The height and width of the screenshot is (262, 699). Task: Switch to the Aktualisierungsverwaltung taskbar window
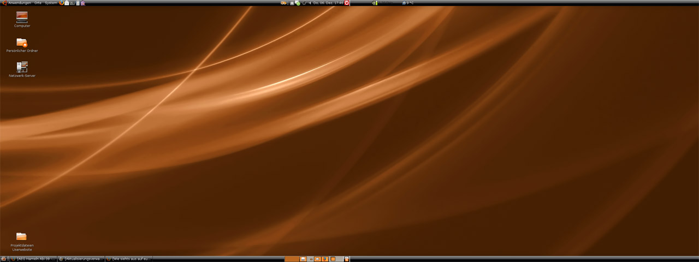pos(81,259)
